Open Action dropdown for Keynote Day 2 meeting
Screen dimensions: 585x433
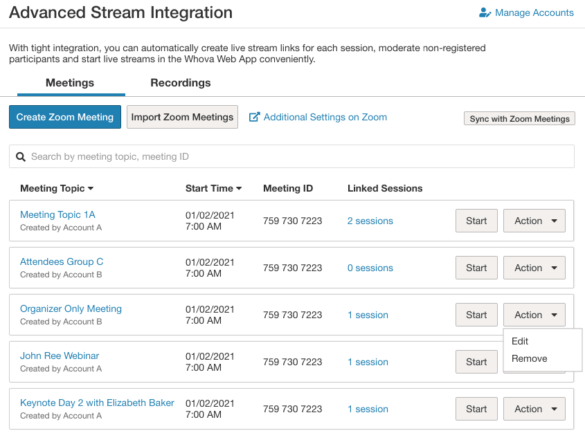(534, 409)
